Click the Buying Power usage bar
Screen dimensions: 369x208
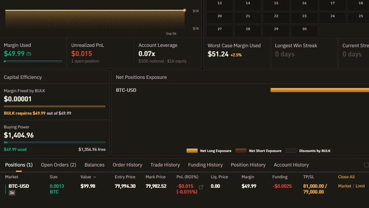click(x=55, y=142)
